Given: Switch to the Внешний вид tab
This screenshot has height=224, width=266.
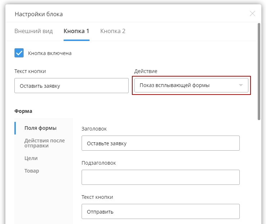Looking at the screenshot, I should pyautogui.click(x=33, y=31).
